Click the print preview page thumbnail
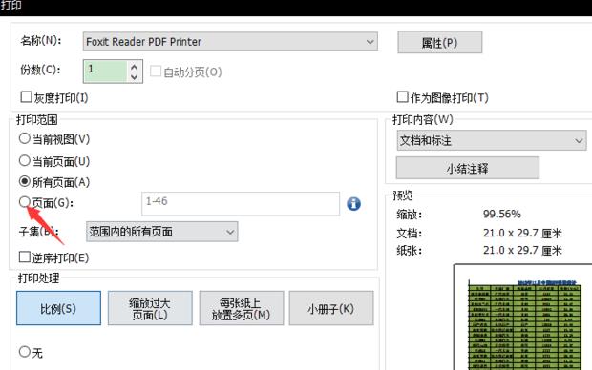 coord(523,318)
